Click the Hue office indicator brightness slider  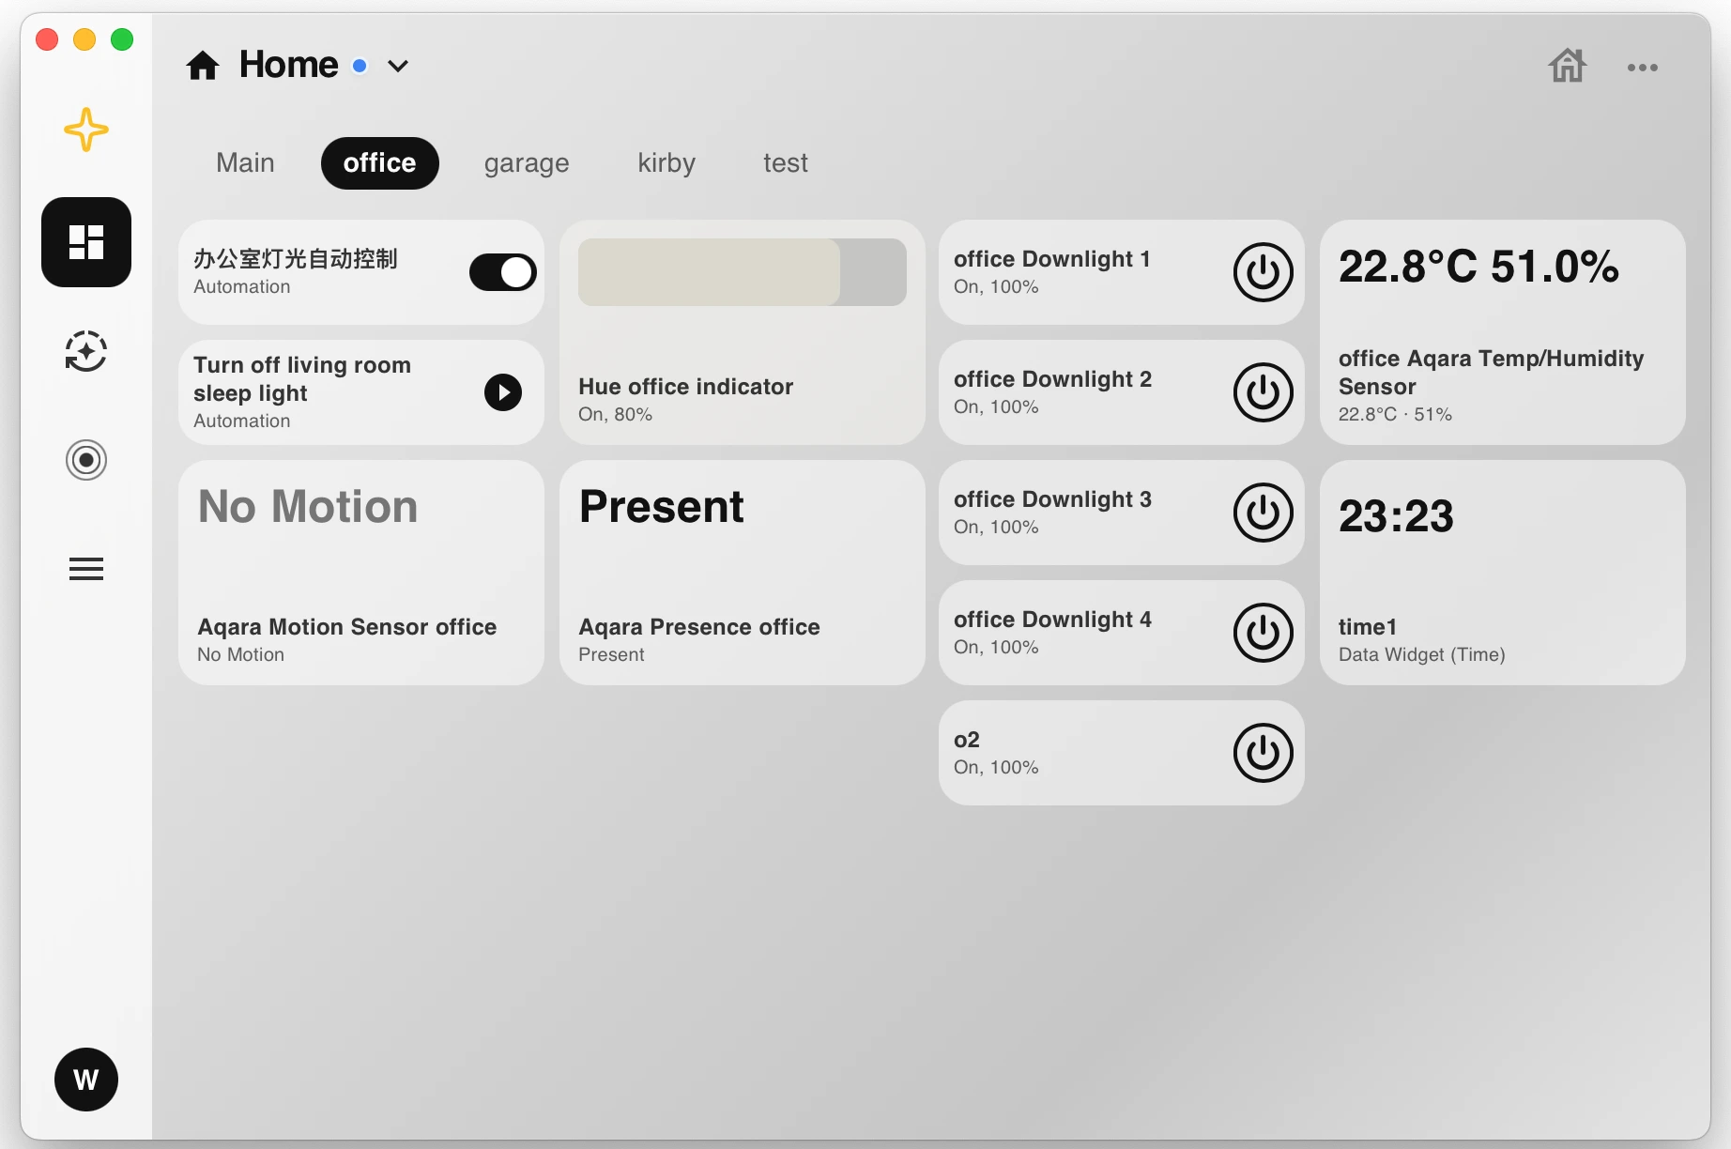[x=743, y=272]
